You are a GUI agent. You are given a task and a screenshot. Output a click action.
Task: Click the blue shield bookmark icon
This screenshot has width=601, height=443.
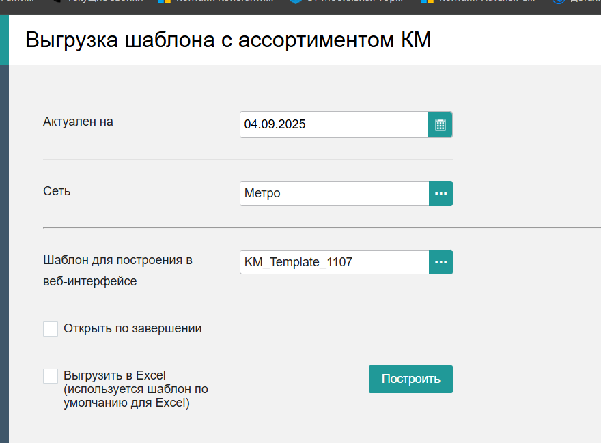click(x=296, y=1)
